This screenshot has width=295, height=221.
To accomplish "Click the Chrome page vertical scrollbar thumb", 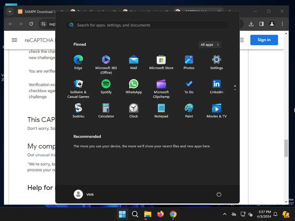I will (x=286, y=148).
